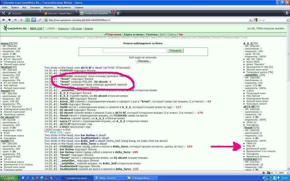The height and width of the screenshot is (181, 290).
Task: Launch Internet Explorer from quick launch
Action: [28, 178]
